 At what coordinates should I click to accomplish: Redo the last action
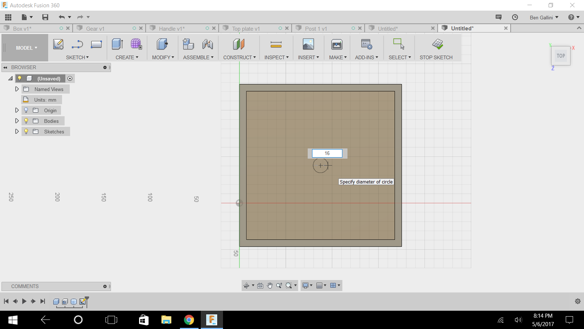(x=80, y=17)
